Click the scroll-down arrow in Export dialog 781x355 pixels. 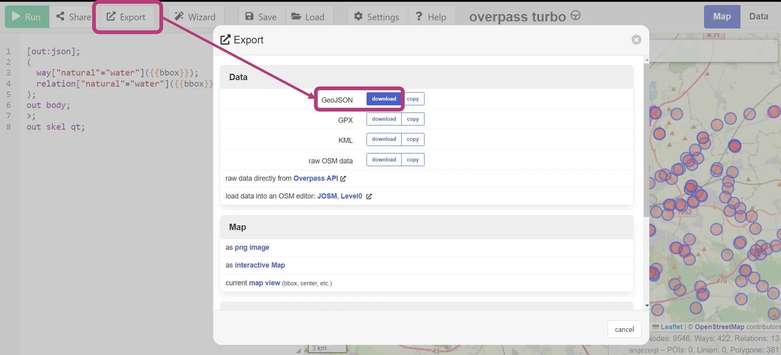(647, 306)
